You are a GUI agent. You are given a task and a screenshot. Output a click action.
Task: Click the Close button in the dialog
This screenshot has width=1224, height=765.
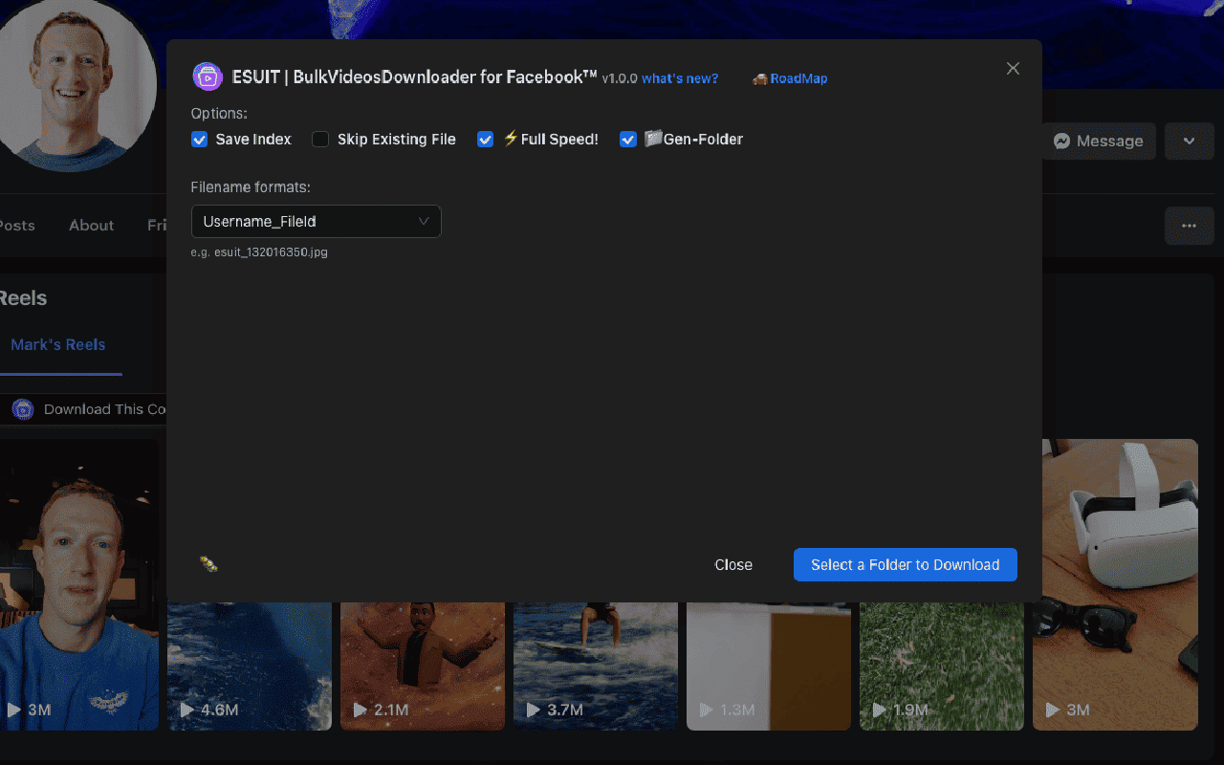(x=733, y=564)
